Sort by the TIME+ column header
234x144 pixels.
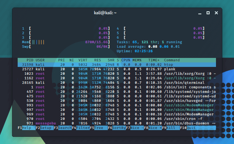(x=154, y=60)
